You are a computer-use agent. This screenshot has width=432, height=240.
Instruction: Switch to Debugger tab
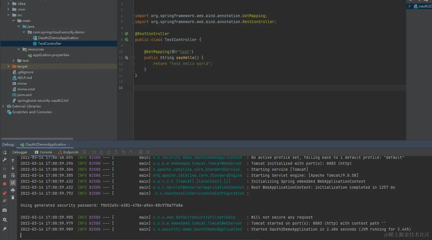20,152
